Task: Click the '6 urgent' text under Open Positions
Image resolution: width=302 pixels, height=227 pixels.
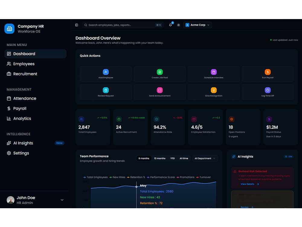Action: 233,137
